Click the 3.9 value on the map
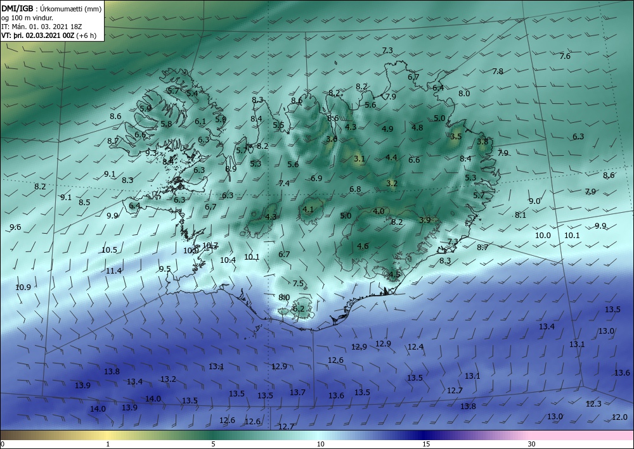 [x=425, y=220]
